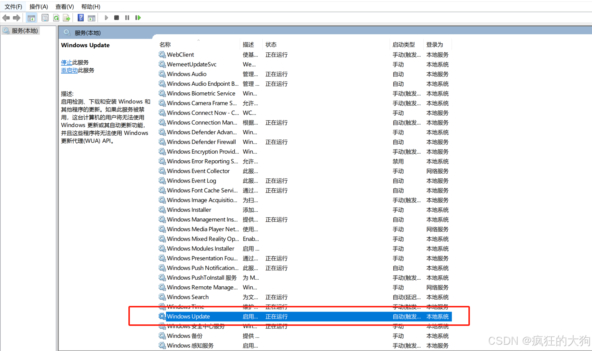Open the Help question mark icon
The height and width of the screenshot is (351, 592).
(x=81, y=18)
